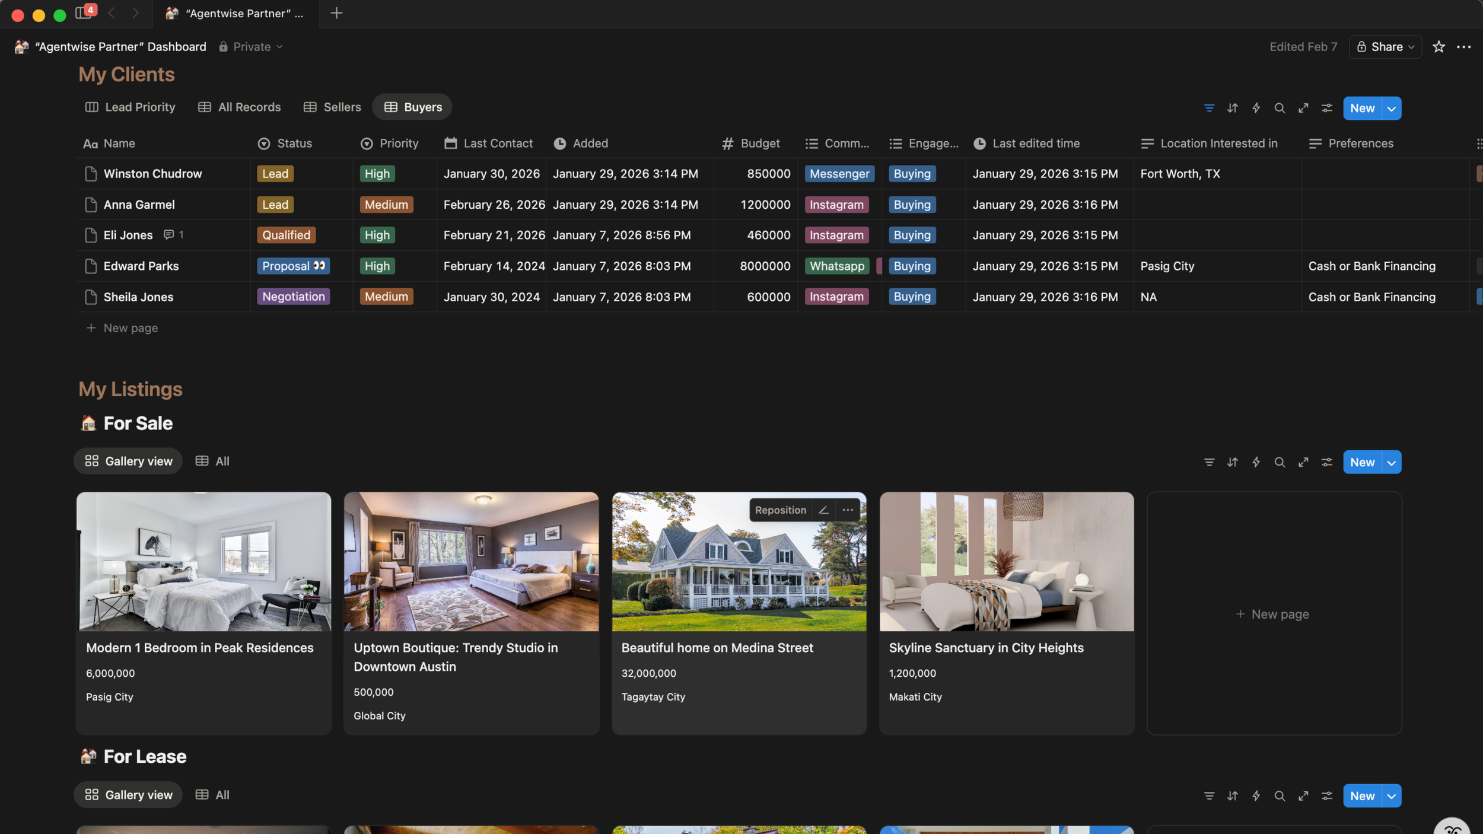Open the page three-dot menu at top right
This screenshot has width=1483, height=834.
[x=1463, y=47]
